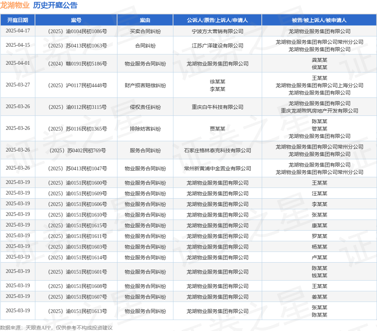
Task: Select plaintiff 石家庄格林泰克科技有限公司
Action: pos(218,150)
